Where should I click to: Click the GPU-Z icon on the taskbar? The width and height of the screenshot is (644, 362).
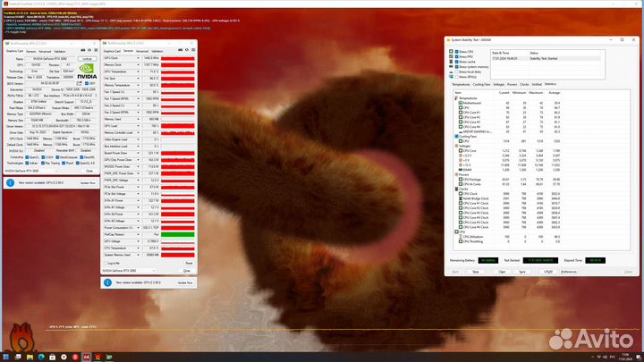click(x=109, y=357)
